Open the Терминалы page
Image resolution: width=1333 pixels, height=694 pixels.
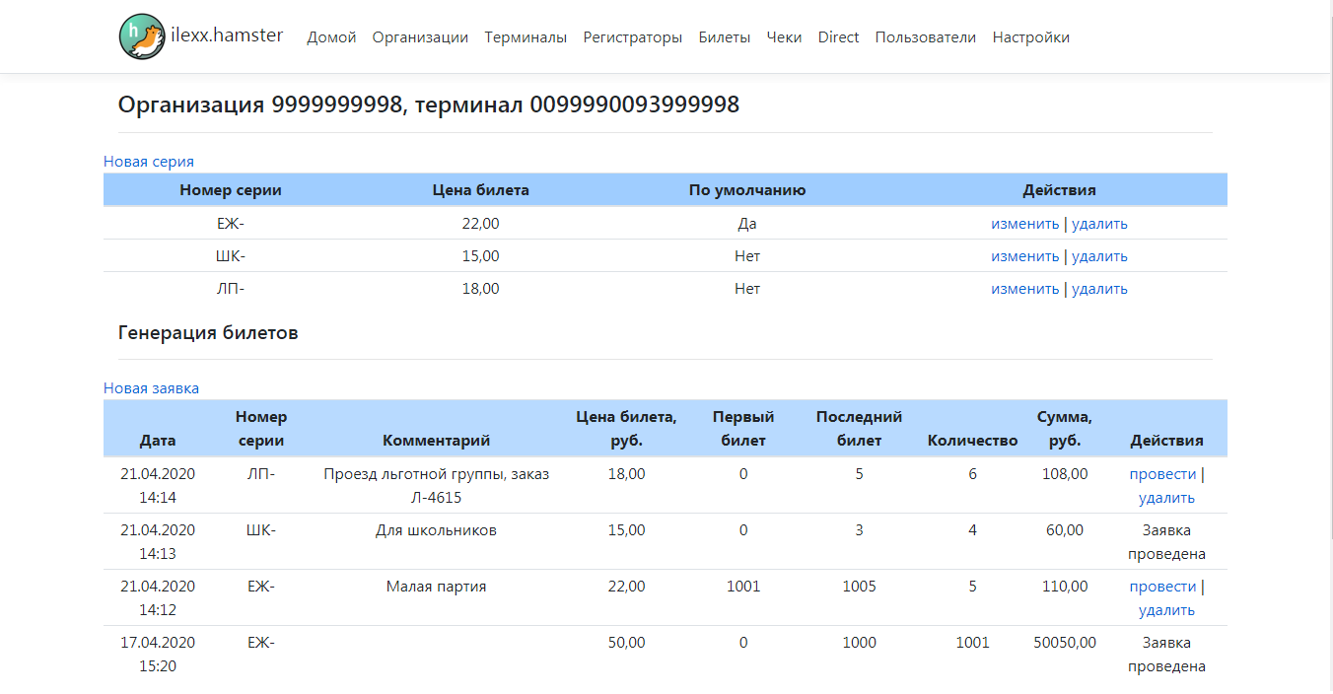pyautogui.click(x=526, y=37)
